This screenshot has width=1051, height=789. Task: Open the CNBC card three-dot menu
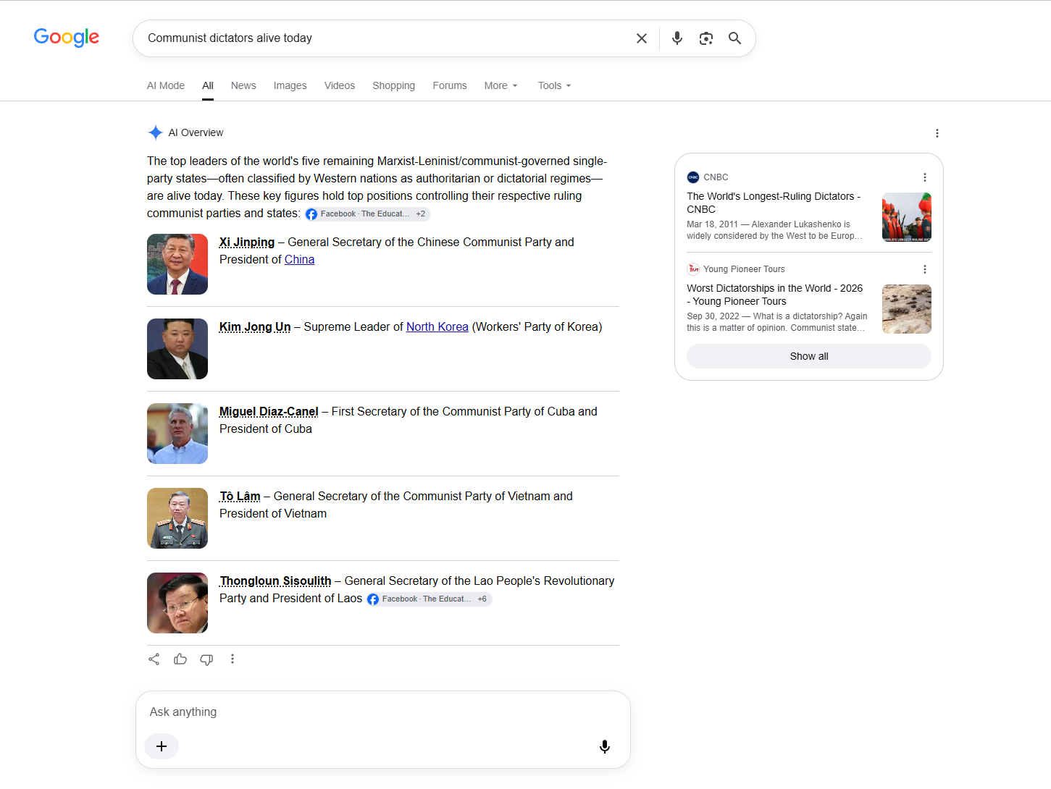pyautogui.click(x=925, y=177)
